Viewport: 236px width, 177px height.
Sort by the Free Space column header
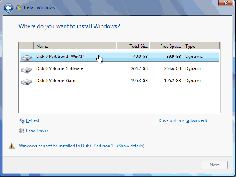[166, 46]
